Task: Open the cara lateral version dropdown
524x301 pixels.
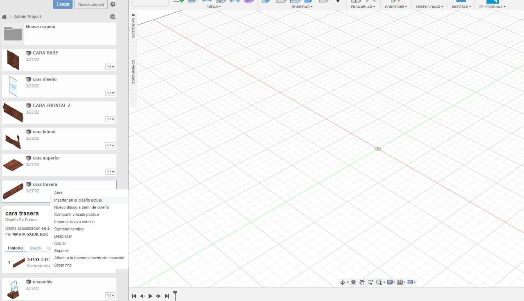Action: click(110, 145)
